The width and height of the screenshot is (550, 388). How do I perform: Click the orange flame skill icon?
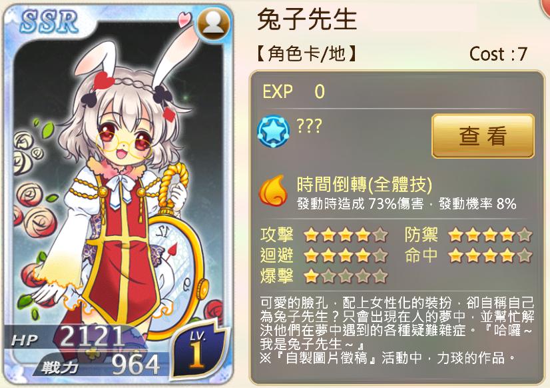point(273,191)
